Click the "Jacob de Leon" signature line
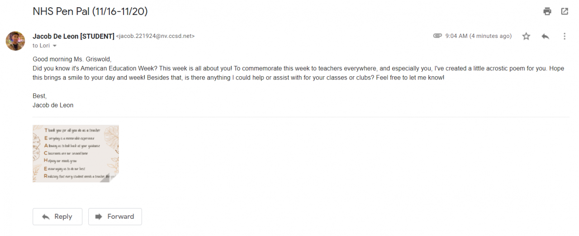This screenshot has width=579, height=236. 53,105
